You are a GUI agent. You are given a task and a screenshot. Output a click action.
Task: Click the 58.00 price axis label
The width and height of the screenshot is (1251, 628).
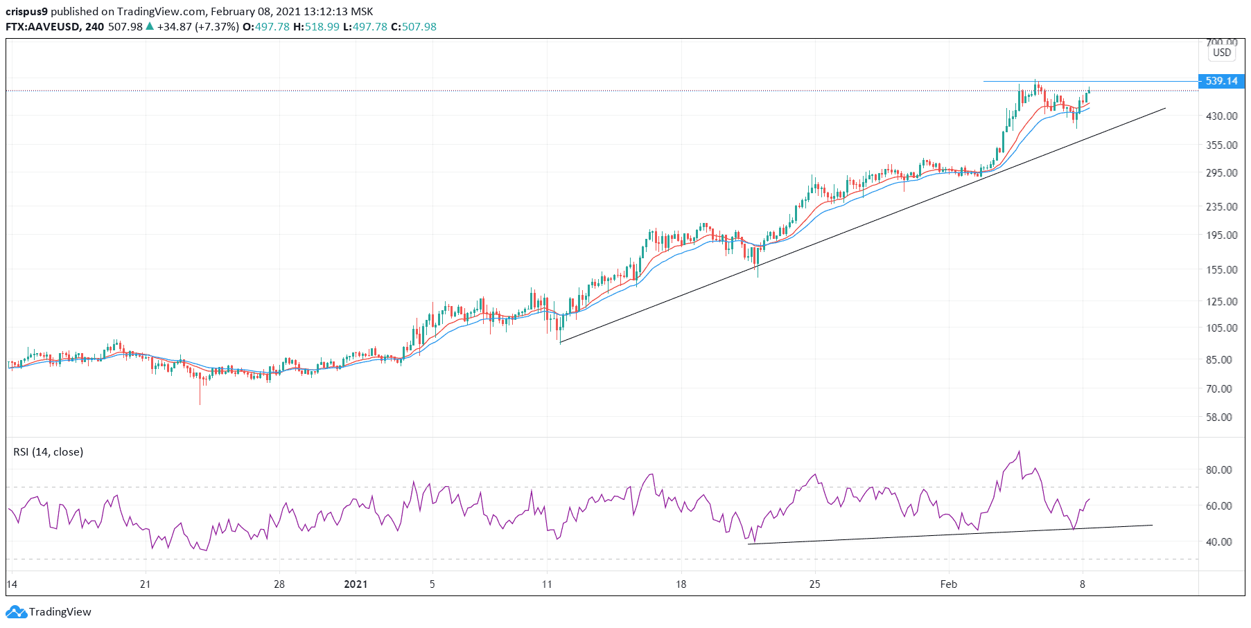(1219, 418)
